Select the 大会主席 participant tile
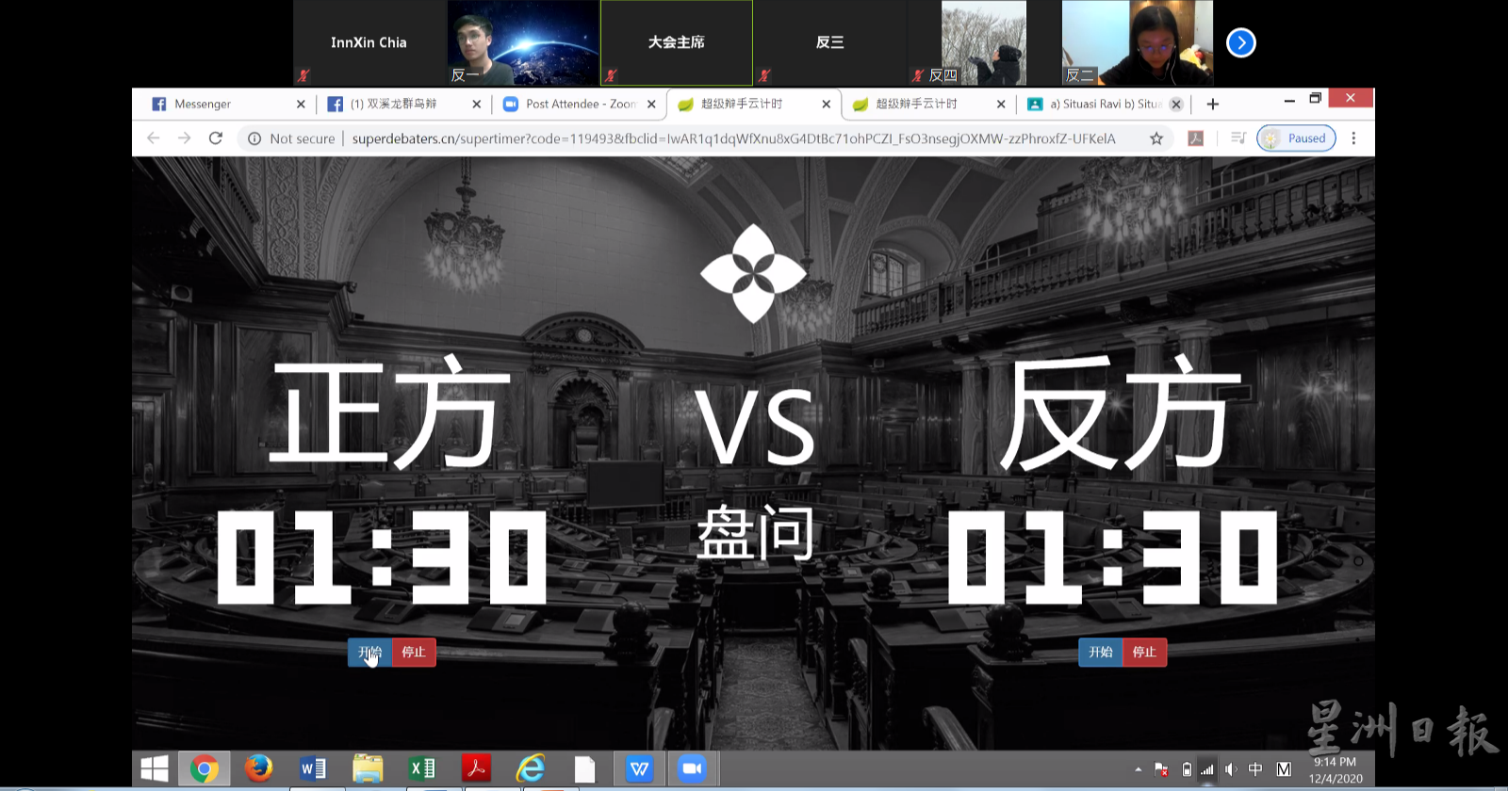 [x=677, y=42]
